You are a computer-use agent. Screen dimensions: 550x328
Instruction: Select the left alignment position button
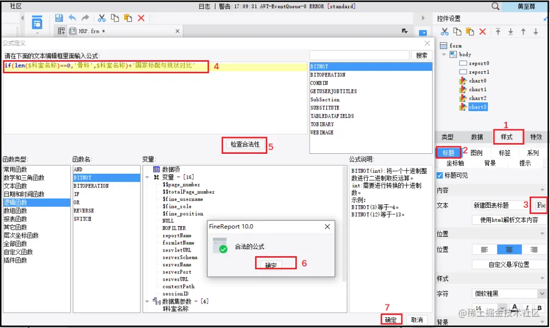point(484,250)
